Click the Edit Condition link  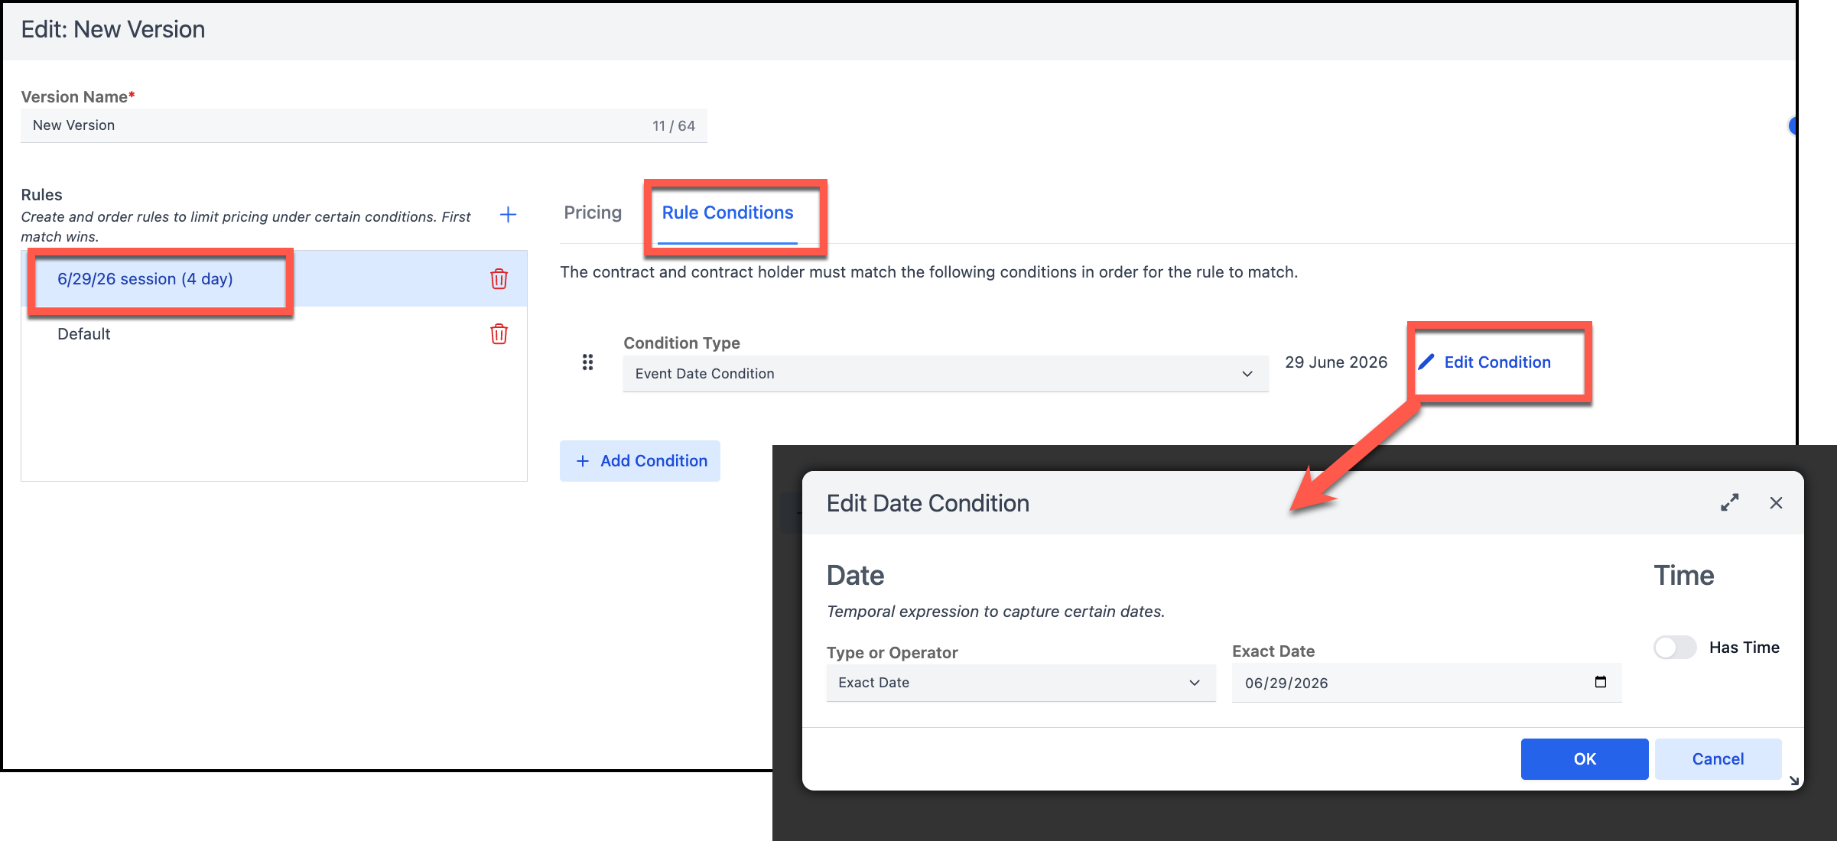(1497, 362)
